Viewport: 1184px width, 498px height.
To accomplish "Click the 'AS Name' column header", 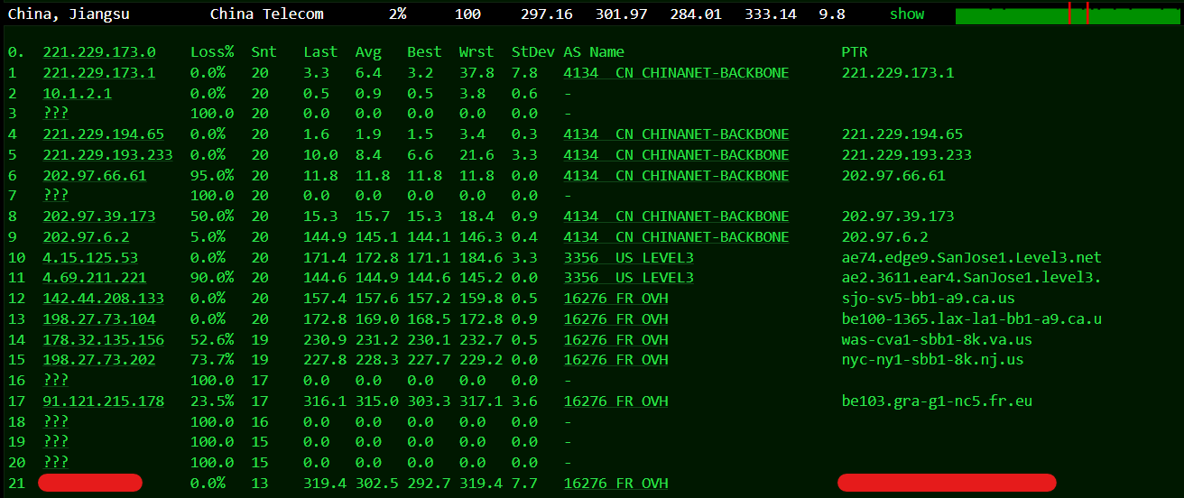I will pos(594,52).
